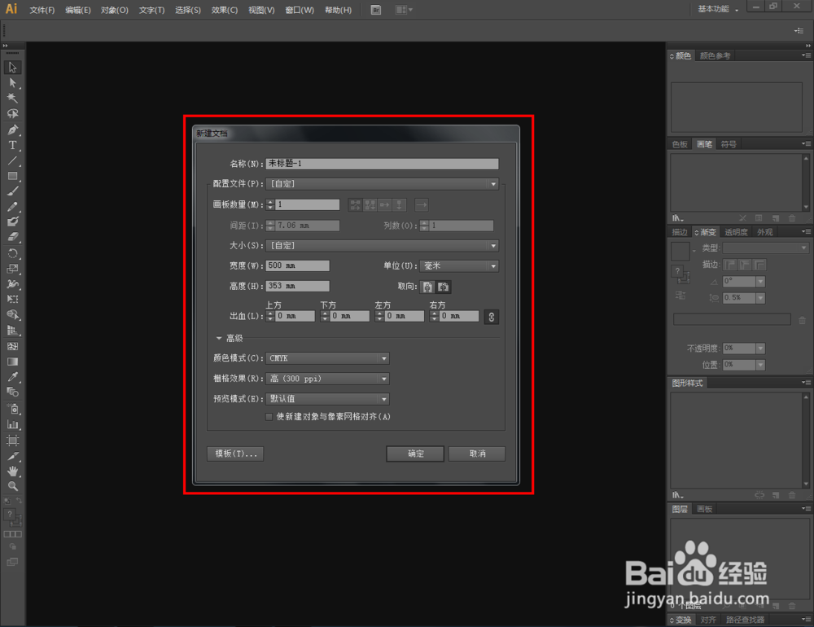Switch to the 画板 panel tab
814x627 pixels.
(704, 509)
